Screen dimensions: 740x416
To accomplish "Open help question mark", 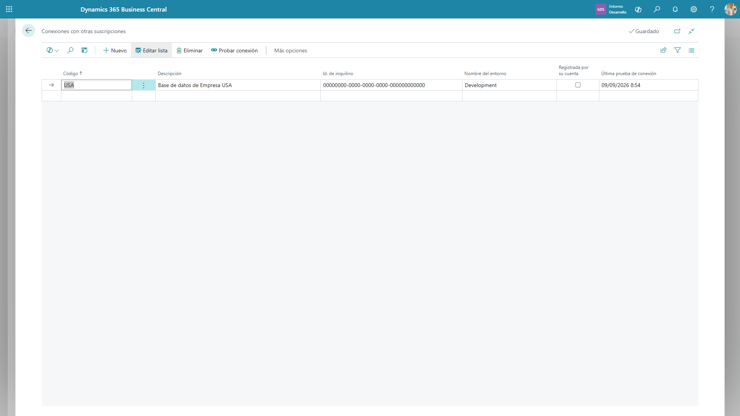I will pos(712,9).
